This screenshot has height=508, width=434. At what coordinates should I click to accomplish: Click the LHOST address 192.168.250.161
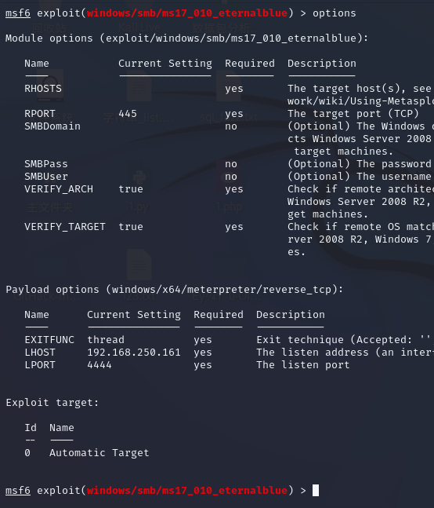[134, 353]
